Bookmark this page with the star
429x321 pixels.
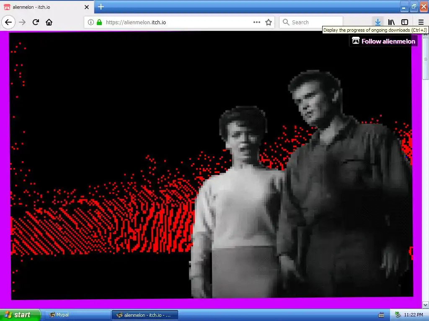269,22
